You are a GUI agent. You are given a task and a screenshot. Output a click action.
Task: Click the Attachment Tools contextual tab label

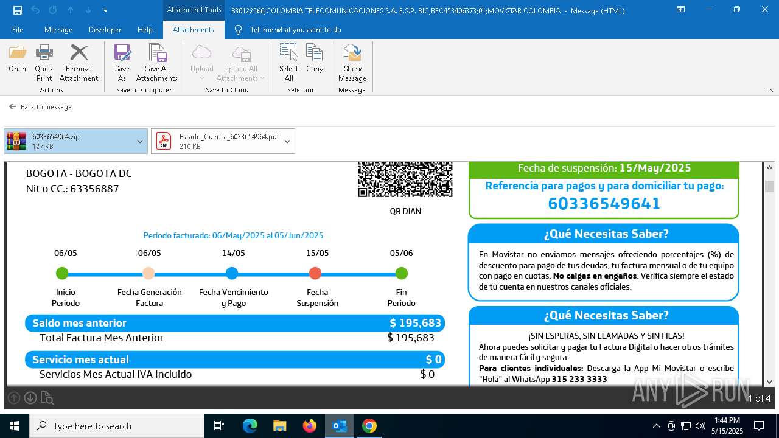[194, 10]
